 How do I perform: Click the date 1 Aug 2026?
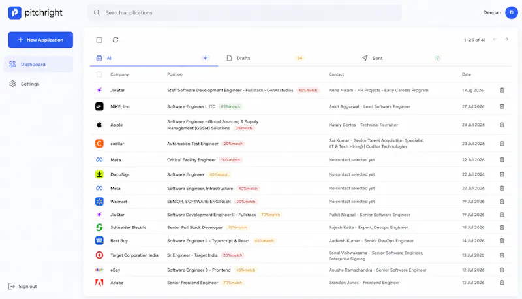click(x=472, y=90)
